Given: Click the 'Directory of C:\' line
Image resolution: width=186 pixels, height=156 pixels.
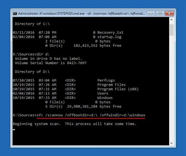Looking at the screenshot, I should coord(32,24).
